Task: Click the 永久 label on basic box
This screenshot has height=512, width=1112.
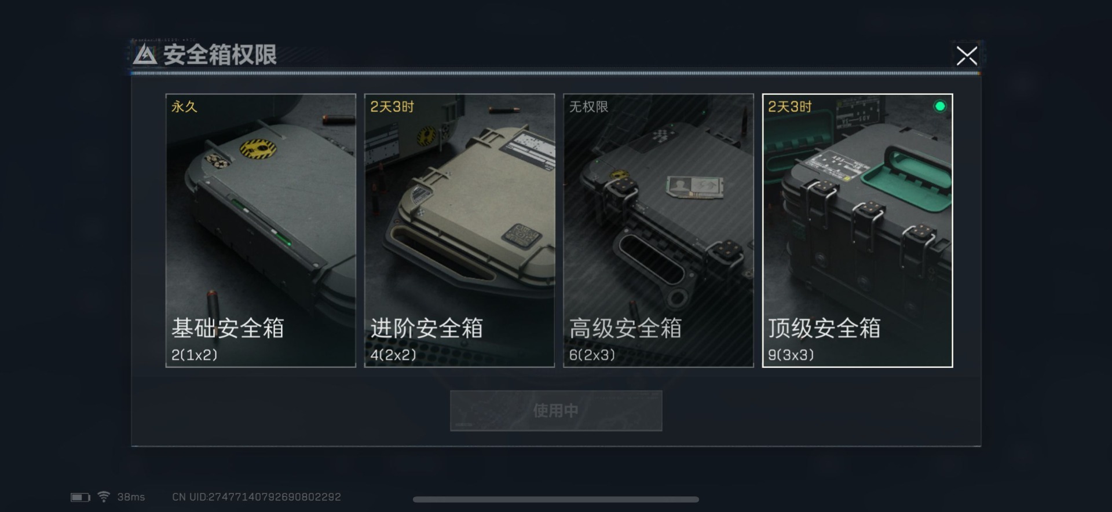Action: (x=184, y=106)
